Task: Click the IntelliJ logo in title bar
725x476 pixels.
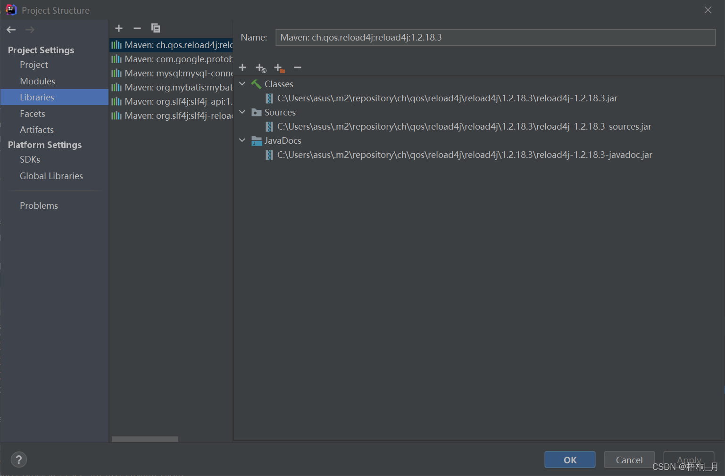Action: (x=11, y=10)
